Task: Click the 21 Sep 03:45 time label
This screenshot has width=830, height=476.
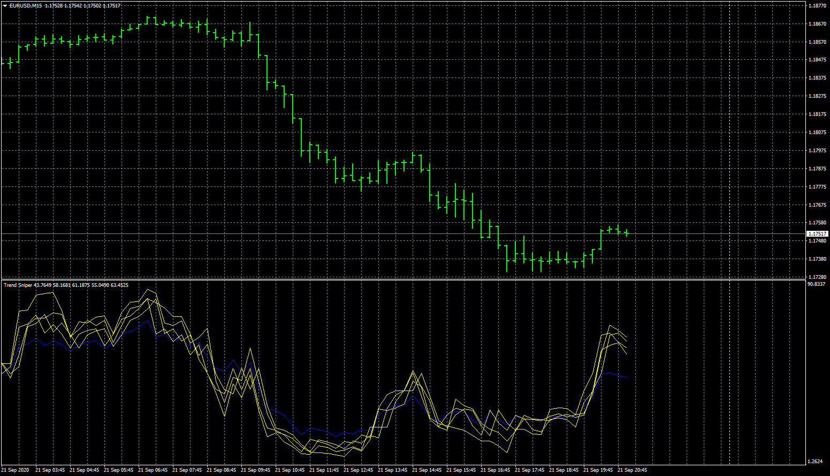Action: click(x=50, y=470)
